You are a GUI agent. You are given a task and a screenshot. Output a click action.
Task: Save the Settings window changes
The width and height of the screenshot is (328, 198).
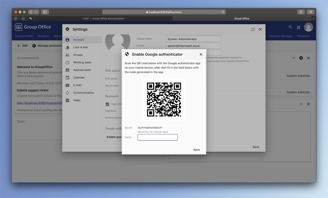click(256, 147)
